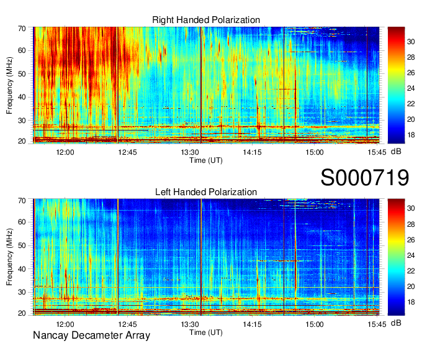
Task: Click "14:15" time tick on Left Handed plot
Action: pyautogui.click(x=252, y=324)
